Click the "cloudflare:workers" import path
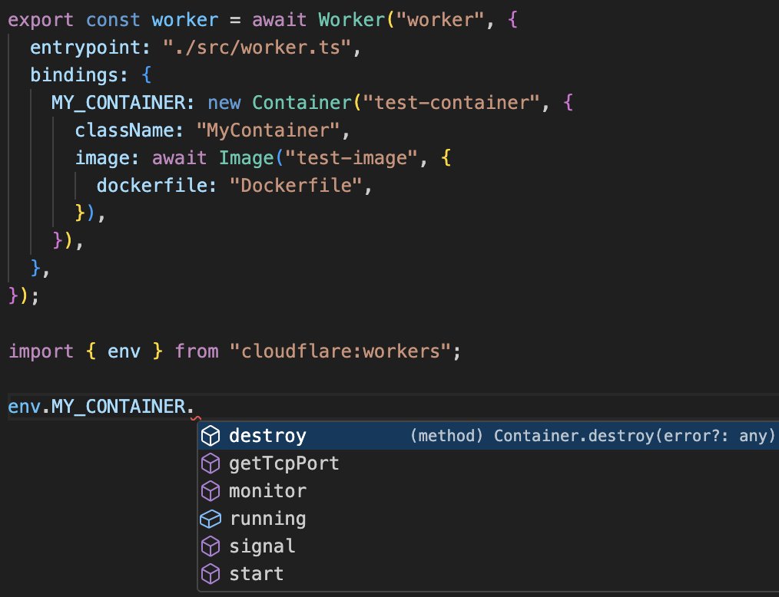The image size is (779, 597). 340,351
